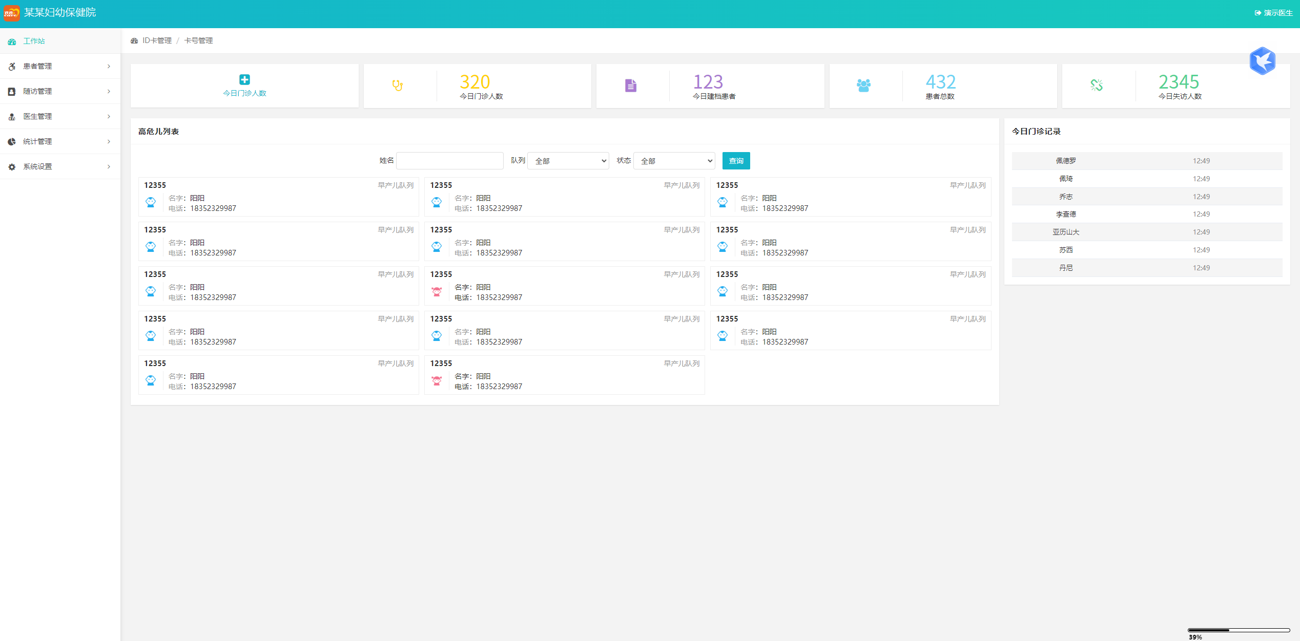Click the 2345 lost follow-up number
The image size is (1300, 641).
pyautogui.click(x=1179, y=82)
